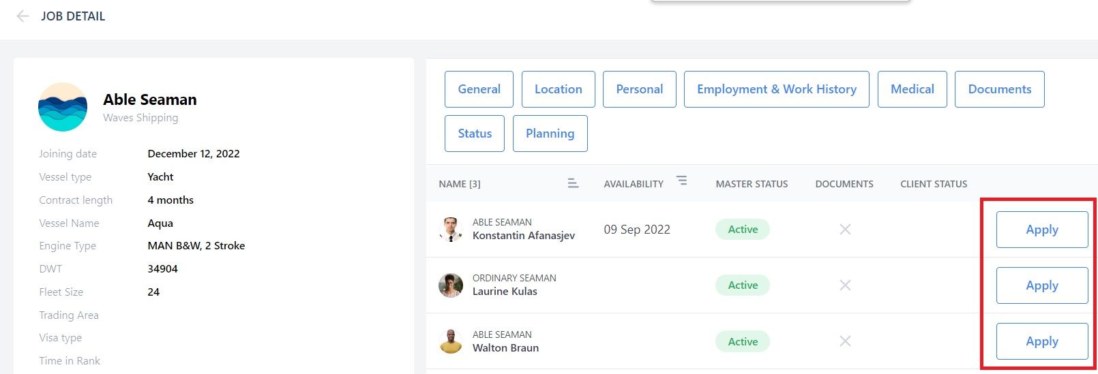Switch to the Location tab

559,89
